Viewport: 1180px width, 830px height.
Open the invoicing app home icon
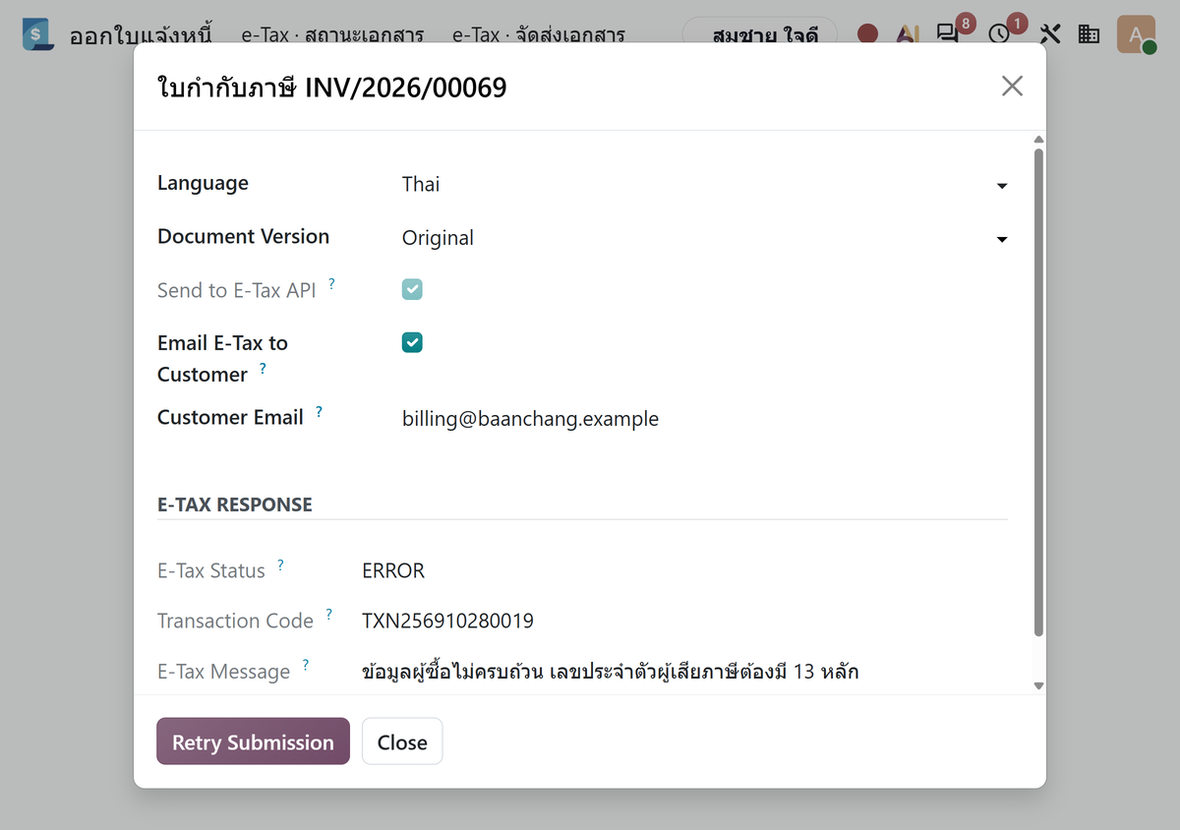38,34
